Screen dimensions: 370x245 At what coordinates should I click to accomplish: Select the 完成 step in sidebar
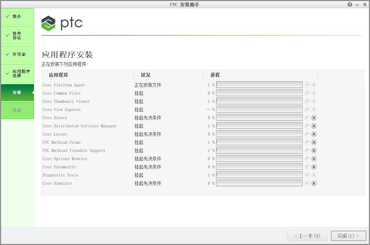[18, 111]
